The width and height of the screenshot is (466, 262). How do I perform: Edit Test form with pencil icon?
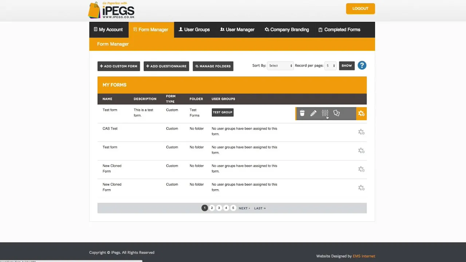pyautogui.click(x=313, y=114)
